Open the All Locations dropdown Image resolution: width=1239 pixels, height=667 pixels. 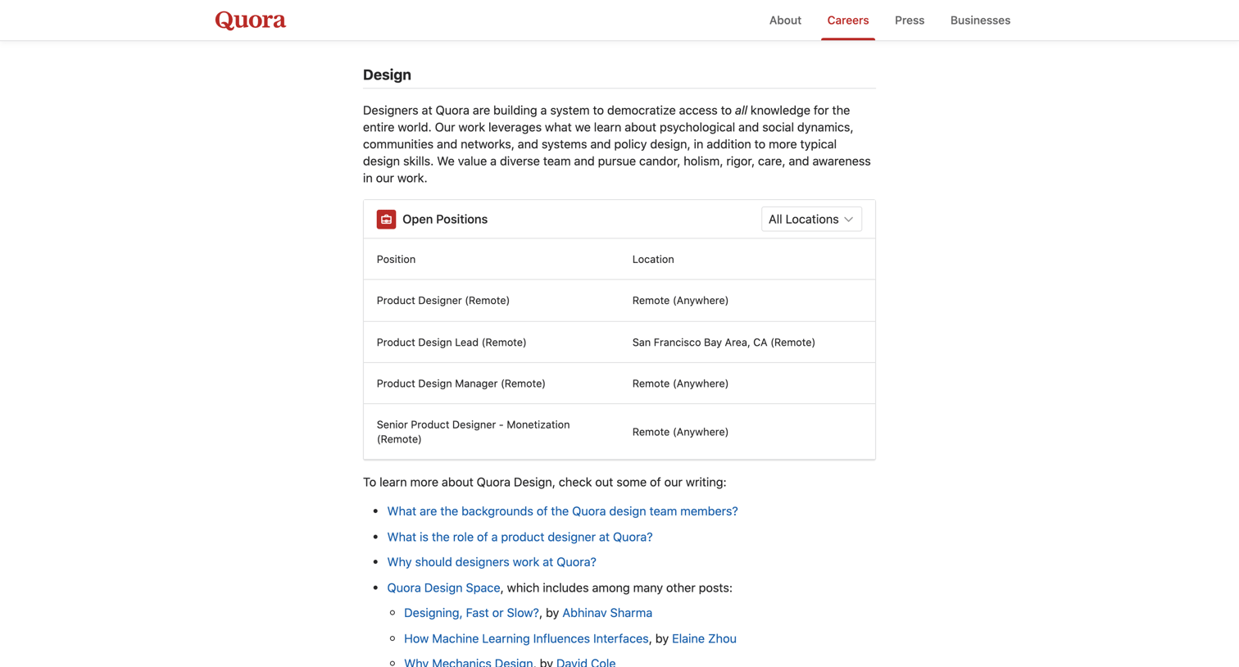click(x=811, y=219)
